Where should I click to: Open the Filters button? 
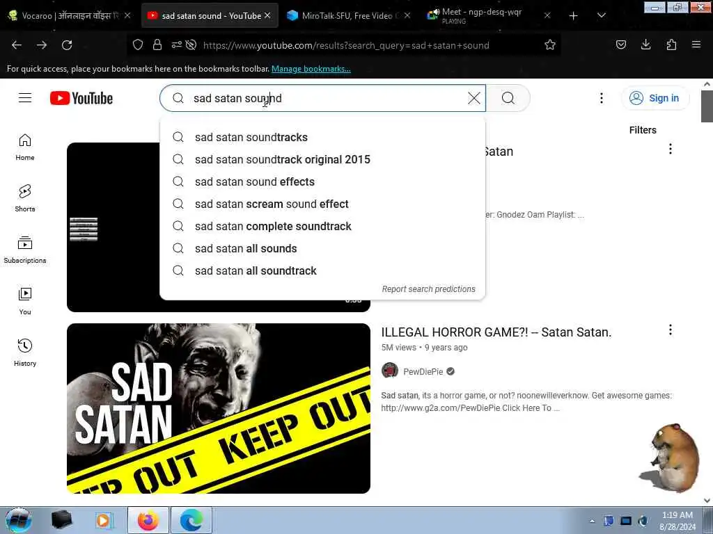643,130
